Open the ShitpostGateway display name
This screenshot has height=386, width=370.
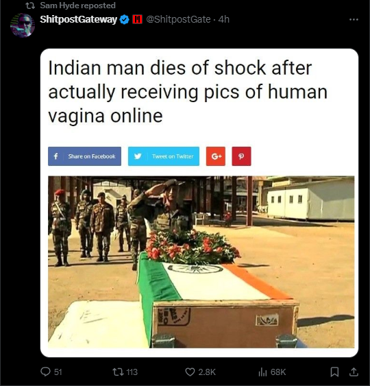(79, 19)
